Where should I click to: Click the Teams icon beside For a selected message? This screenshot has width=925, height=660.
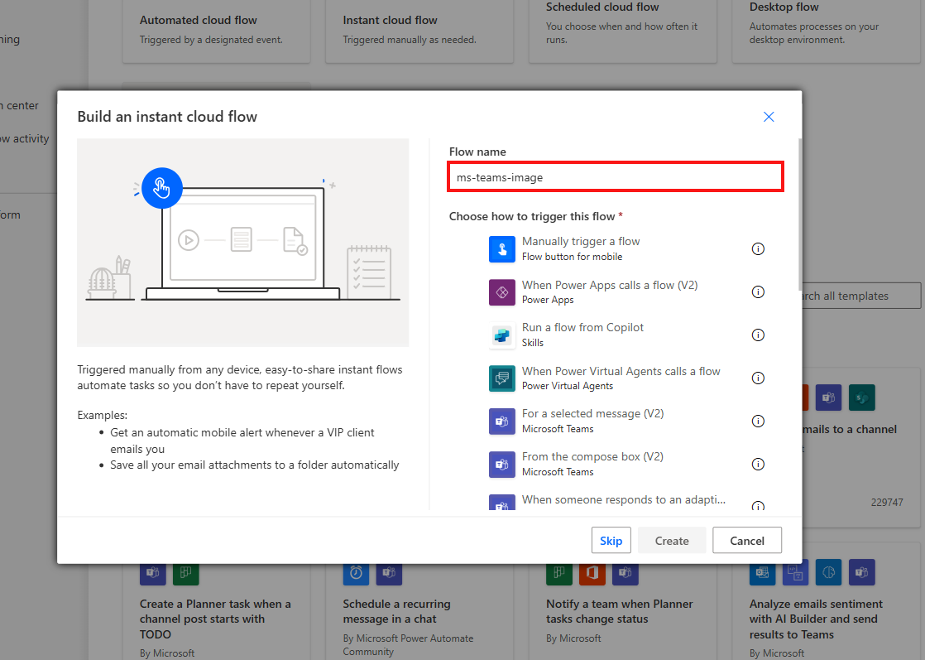click(x=502, y=421)
